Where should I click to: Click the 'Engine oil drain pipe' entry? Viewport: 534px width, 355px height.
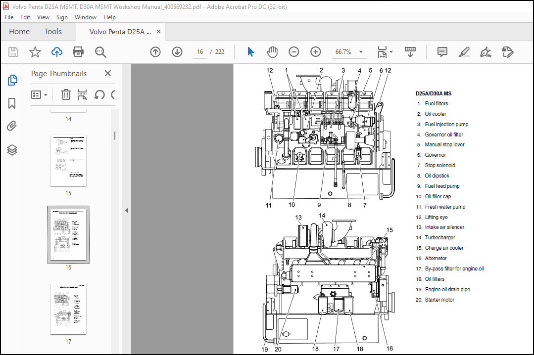coord(447,289)
